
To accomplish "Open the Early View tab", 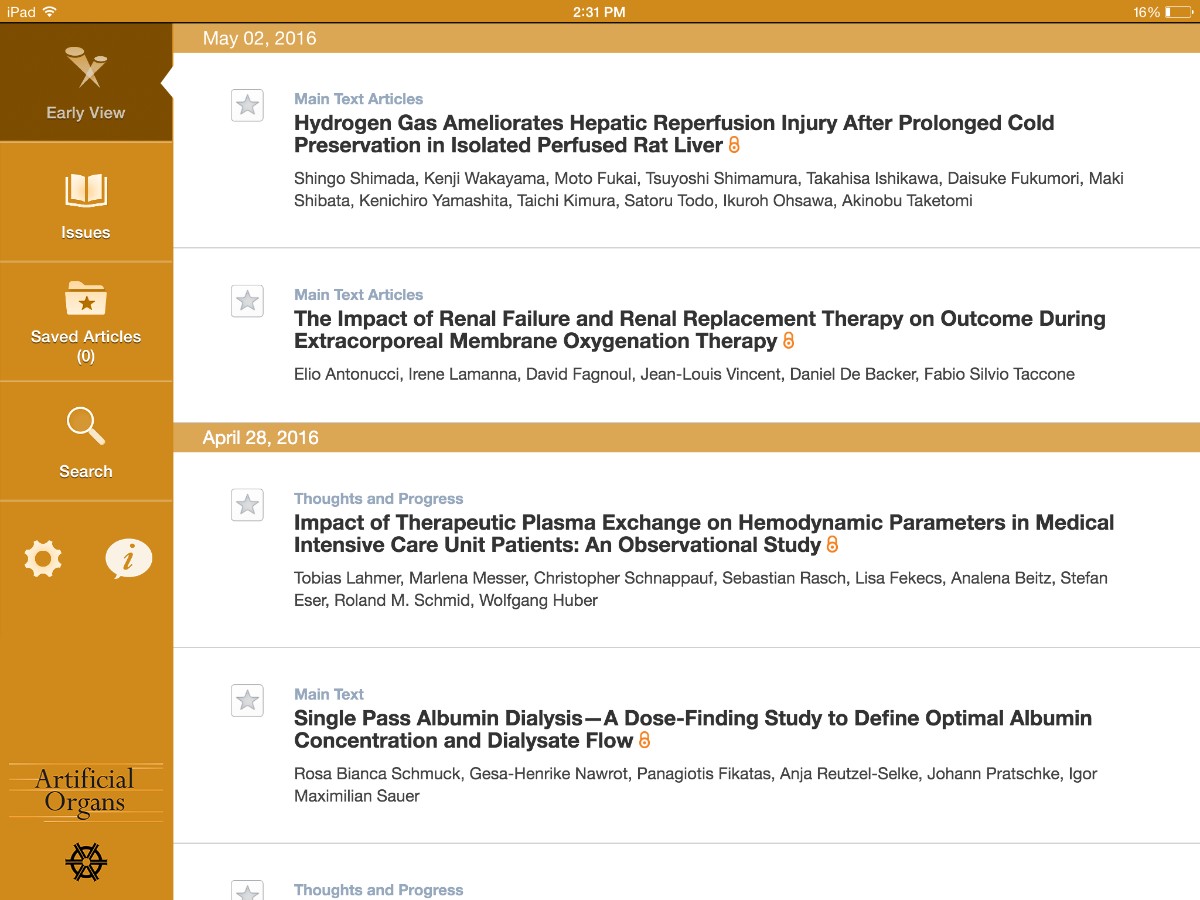I will point(86,83).
